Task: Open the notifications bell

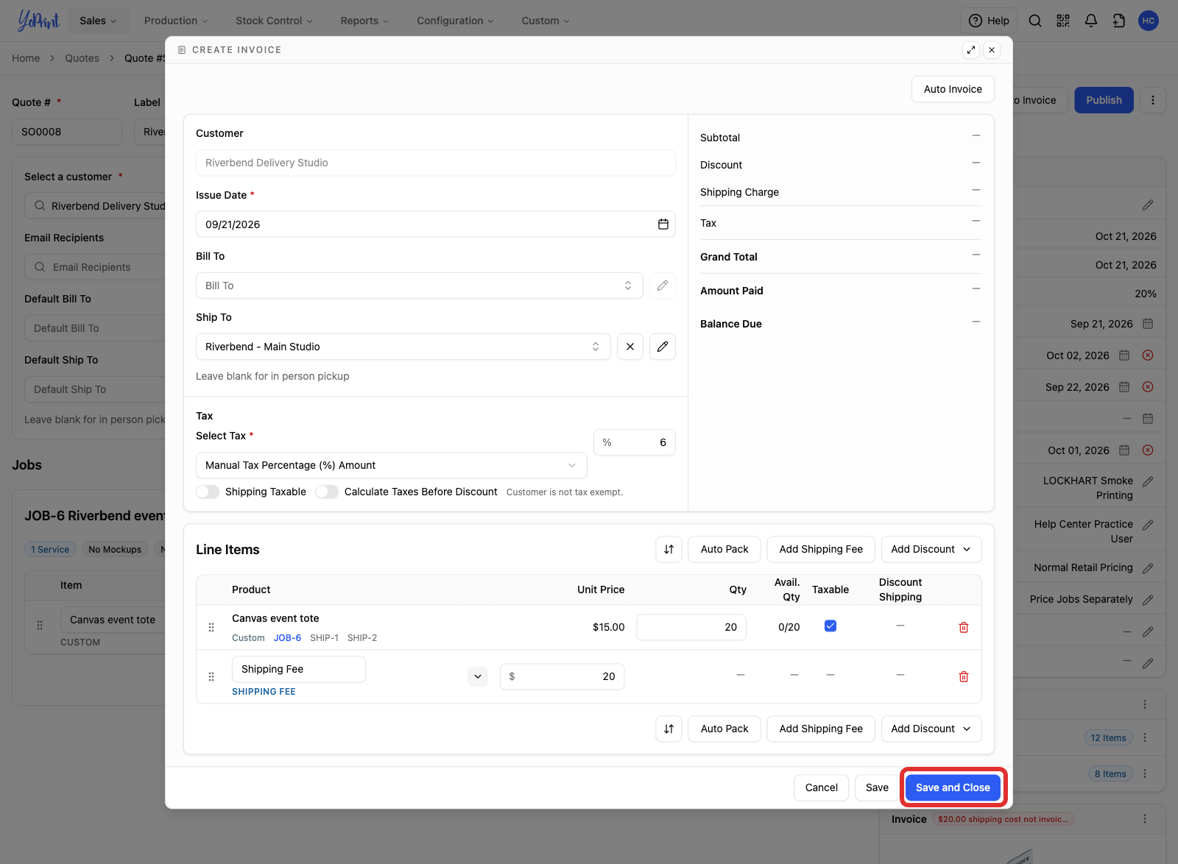Action: [1091, 21]
